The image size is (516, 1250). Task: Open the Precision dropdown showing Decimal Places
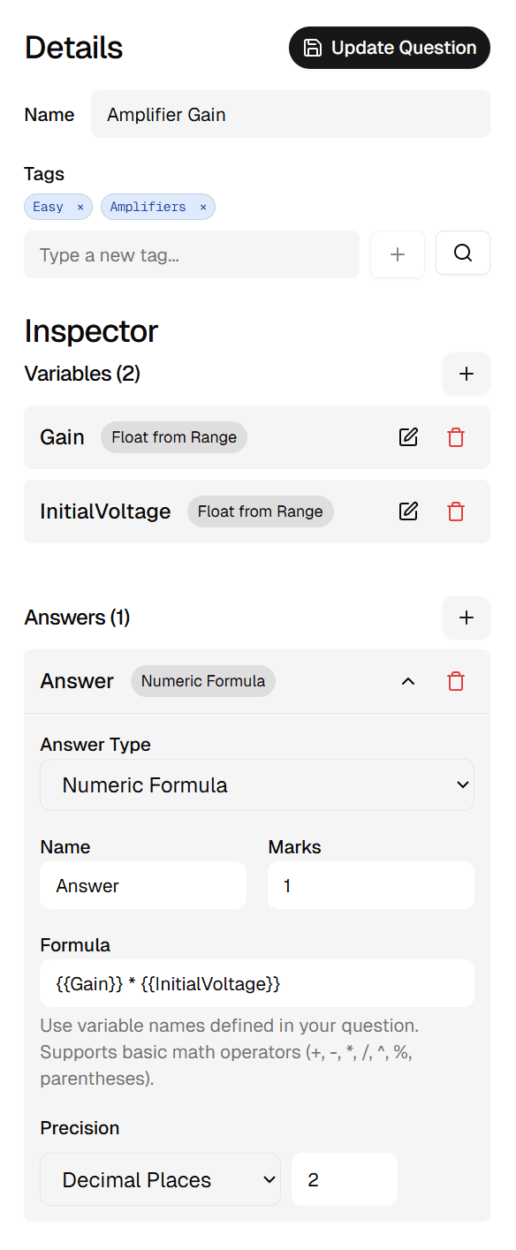point(160,1178)
